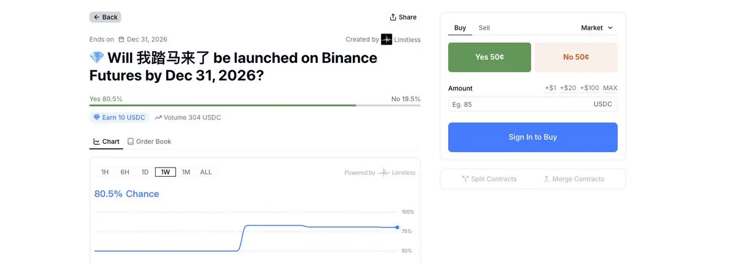Switch to the Order Book tab
The width and height of the screenshot is (732, 264).
pyautogui.click(x=149, y=141)
